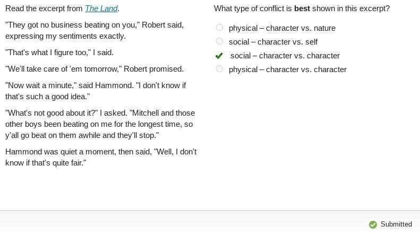Open The Land link
The height and width of the screenshot is (234, 420).
(x=101, y=8)
